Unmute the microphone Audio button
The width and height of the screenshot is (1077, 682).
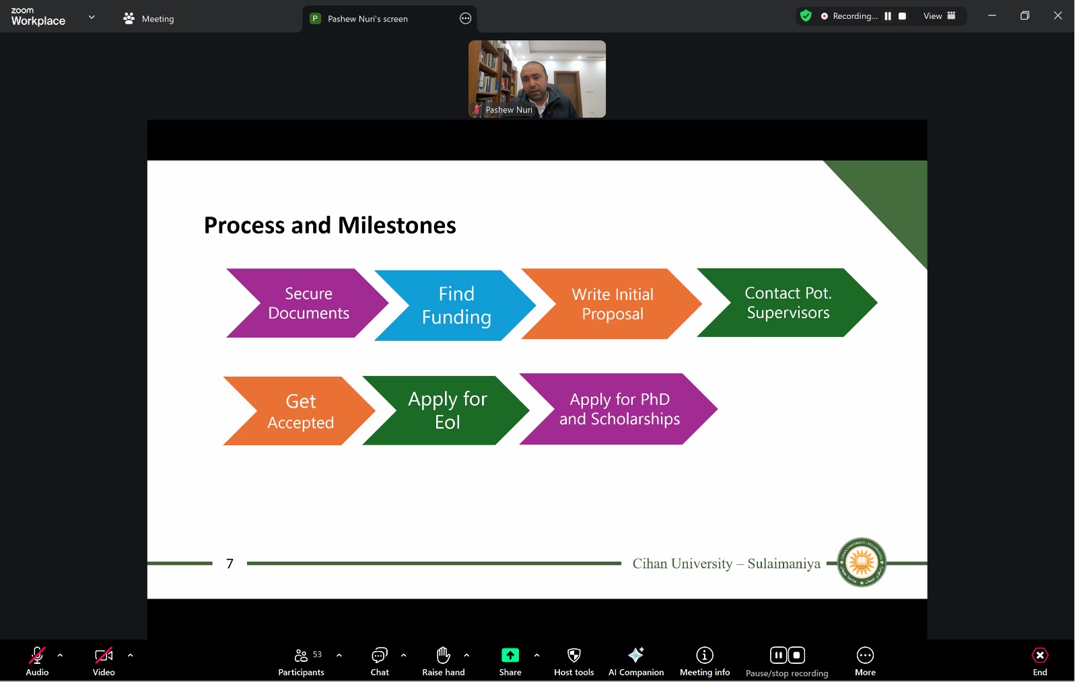click(37, 661)
